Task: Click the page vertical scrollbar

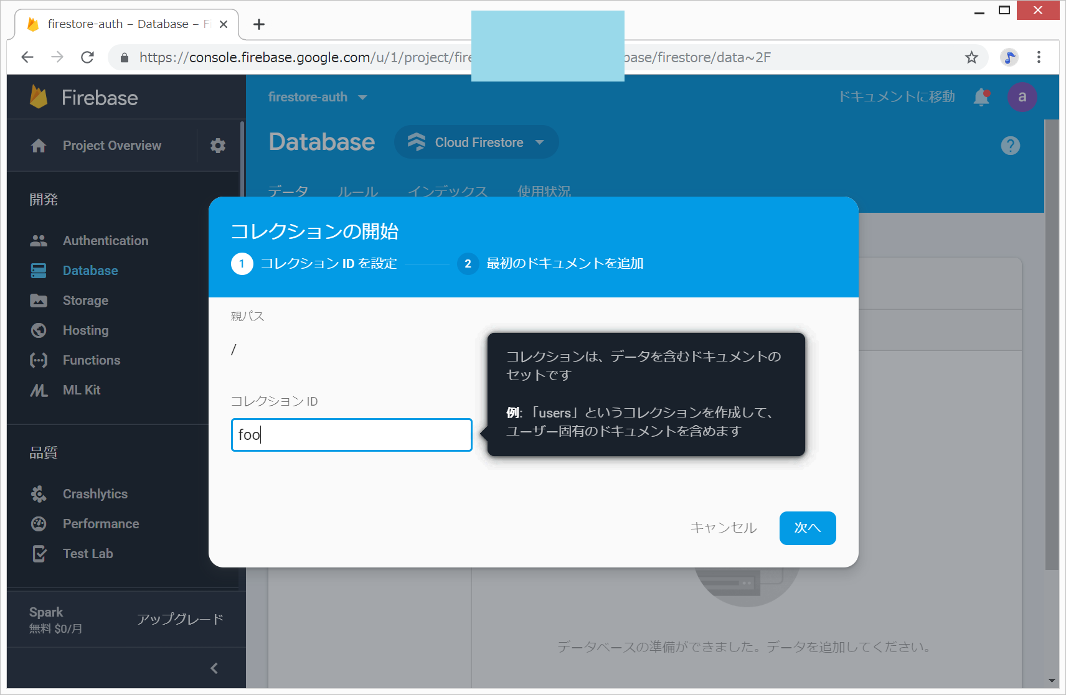Action: tap(1052, 345)
